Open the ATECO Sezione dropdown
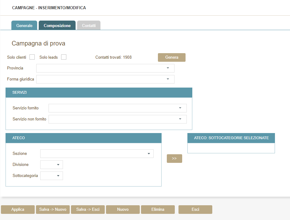Screen dimensions: 290x220 point(97,154)
